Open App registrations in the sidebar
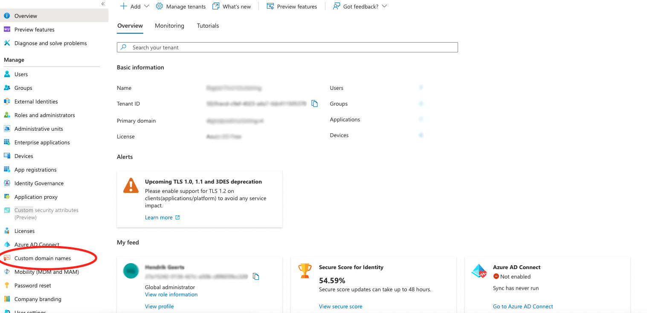The width and height of the screenshot is (647, 313). [x=35, y=169]
